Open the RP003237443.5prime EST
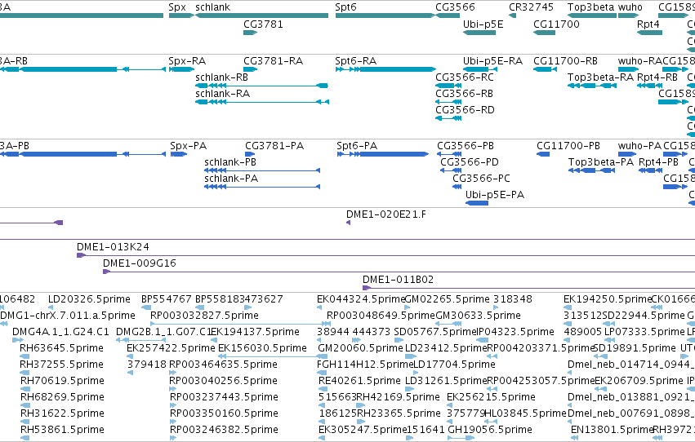The width and height of the screenshot is (695, 442). click(x=173, y=405)
